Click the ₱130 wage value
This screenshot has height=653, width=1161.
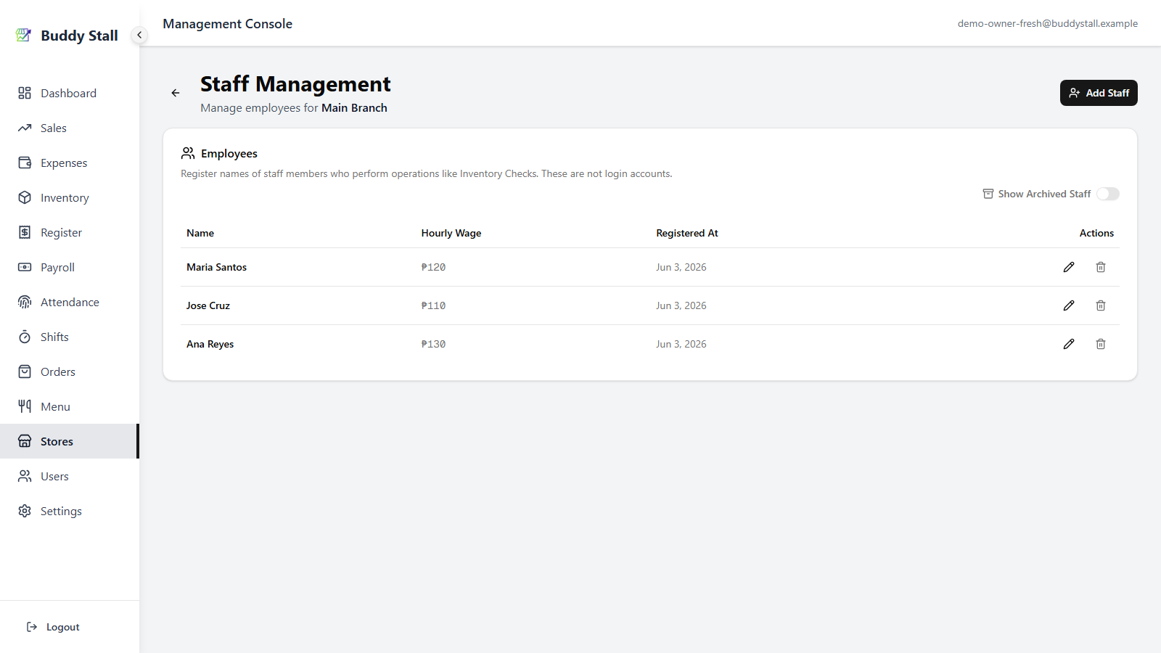433,344
